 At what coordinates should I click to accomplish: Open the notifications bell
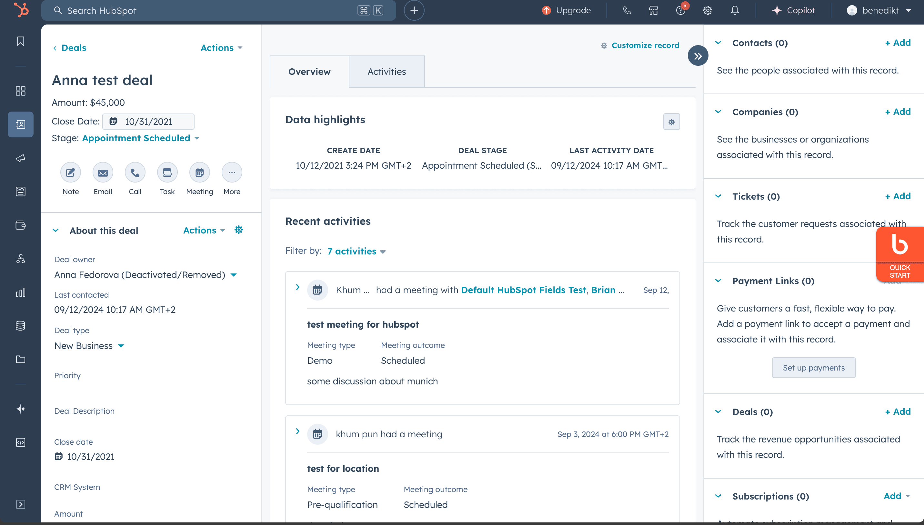[735, 10]
